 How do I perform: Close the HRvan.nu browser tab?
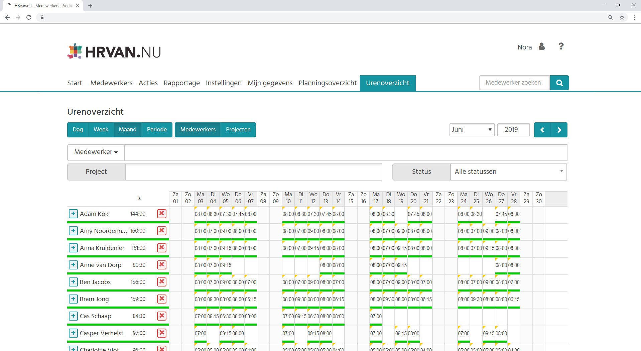coord(78,6)
